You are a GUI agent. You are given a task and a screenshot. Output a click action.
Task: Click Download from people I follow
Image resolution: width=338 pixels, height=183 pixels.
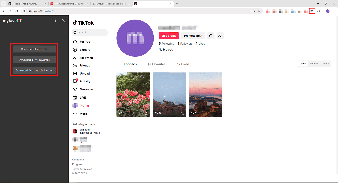tap(34, 70)
